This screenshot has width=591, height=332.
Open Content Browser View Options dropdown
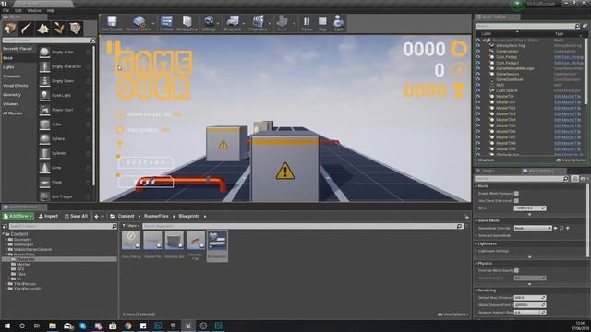452,314
